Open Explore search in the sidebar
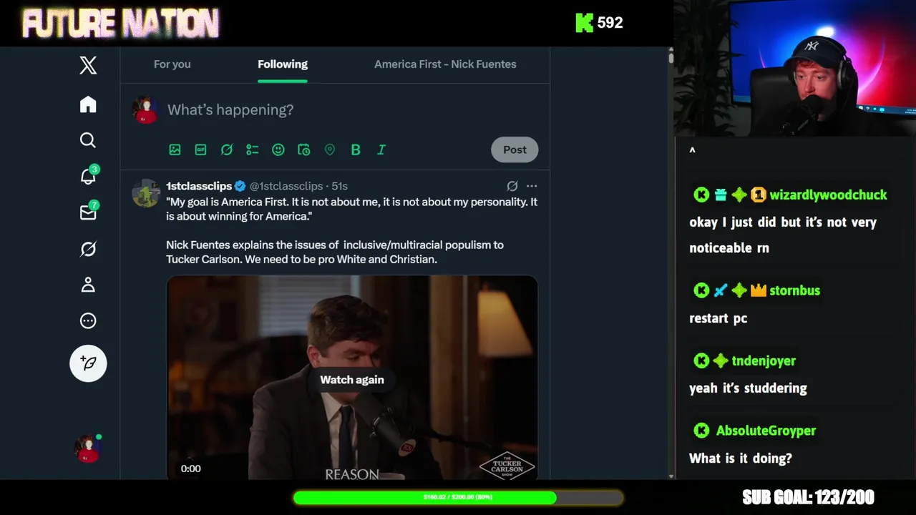916x515 pixels. pos(88,140)
